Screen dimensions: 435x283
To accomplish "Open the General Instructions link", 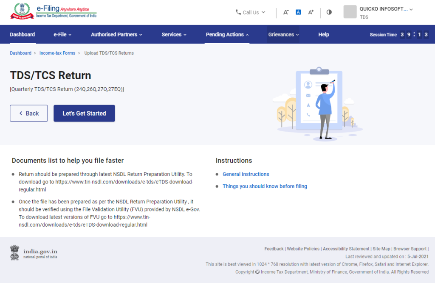I will (246, 174).
